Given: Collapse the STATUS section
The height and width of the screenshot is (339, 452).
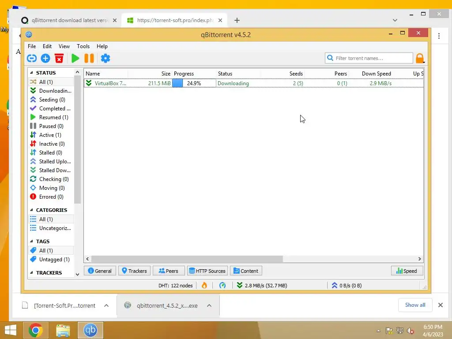Looking at the screenshot, I should tap(31, 73).
